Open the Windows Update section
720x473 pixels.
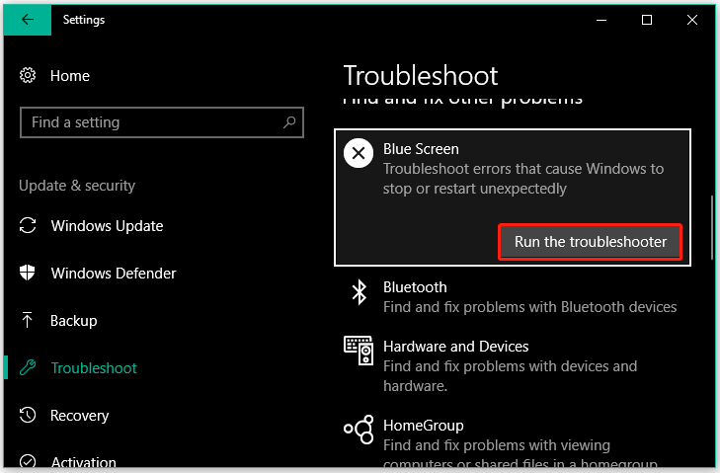pyautogui.click(x=107, y=226)
